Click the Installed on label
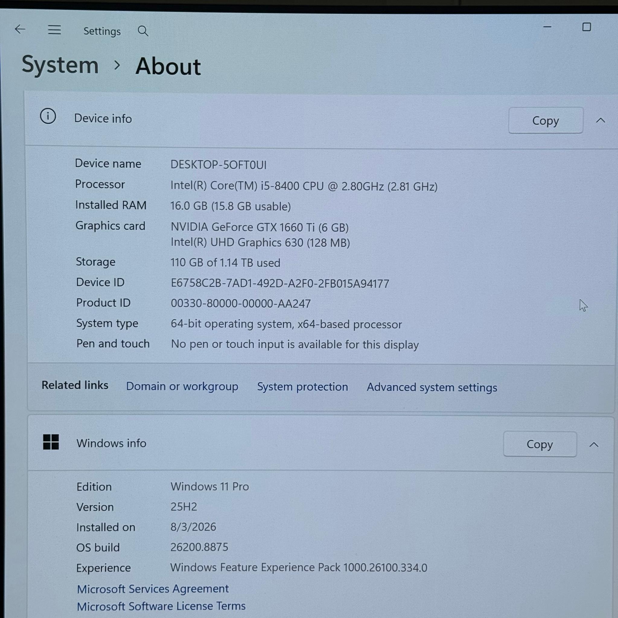Image resolution: width=618 pixels, height=618 pixels. pos(106,527)
